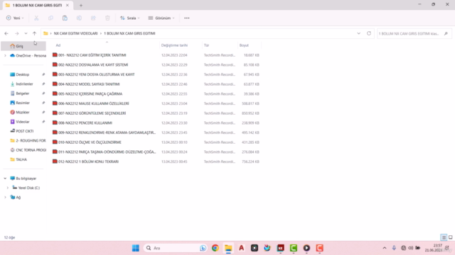Click the microphone icon in system tray
This screenshot has height=255, width=455.
[x=394, y=248]
